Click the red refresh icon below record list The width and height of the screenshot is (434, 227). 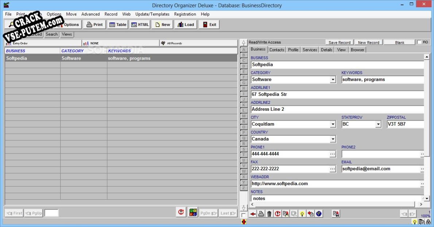(x=181, y=212)
